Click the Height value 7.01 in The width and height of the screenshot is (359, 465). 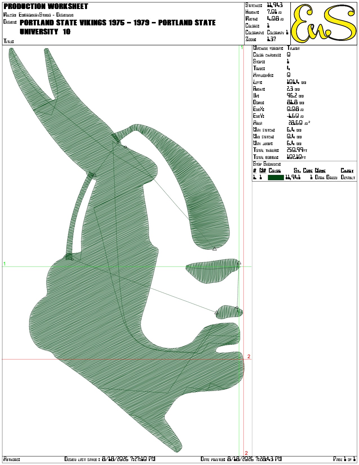click(x=274, y=12)
